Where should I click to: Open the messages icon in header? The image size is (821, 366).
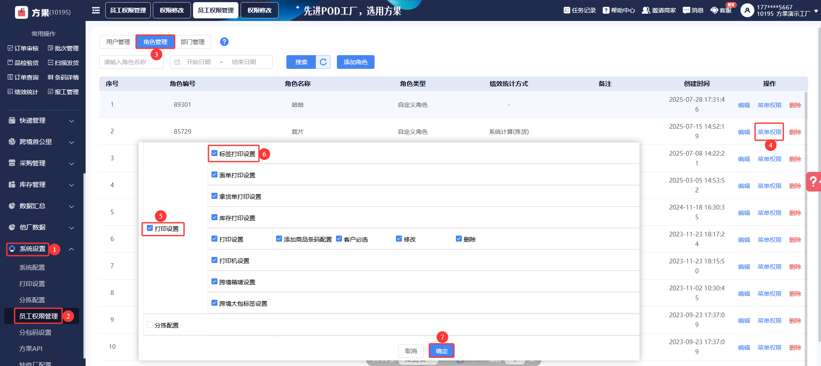tap(686, 10)
